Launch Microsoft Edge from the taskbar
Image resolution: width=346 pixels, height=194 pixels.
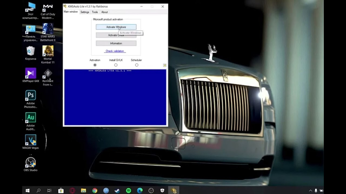coord(140,190)
